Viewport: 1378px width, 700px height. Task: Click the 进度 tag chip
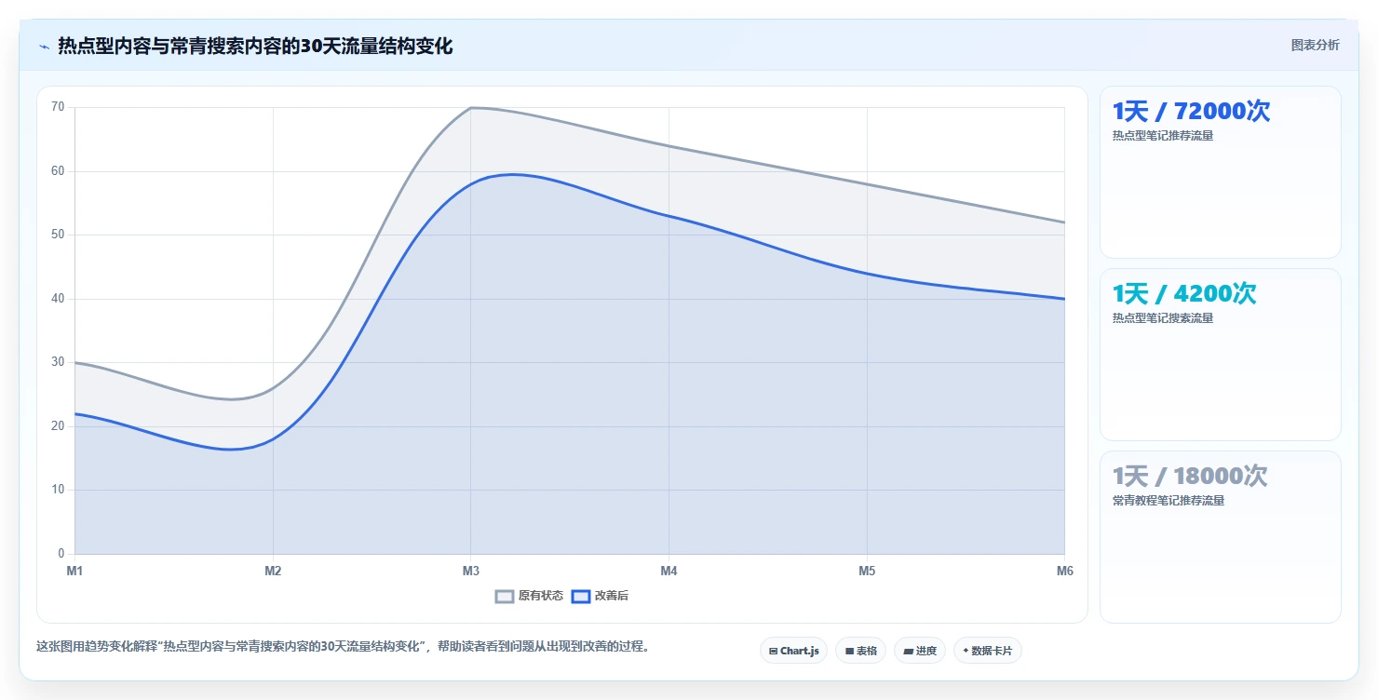pyautogui.click(x=919, y=651)
